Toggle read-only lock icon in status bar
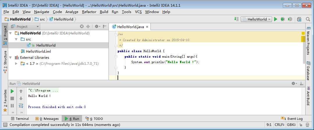The width and height of the screenshot is (314, 130). (301, 125)
